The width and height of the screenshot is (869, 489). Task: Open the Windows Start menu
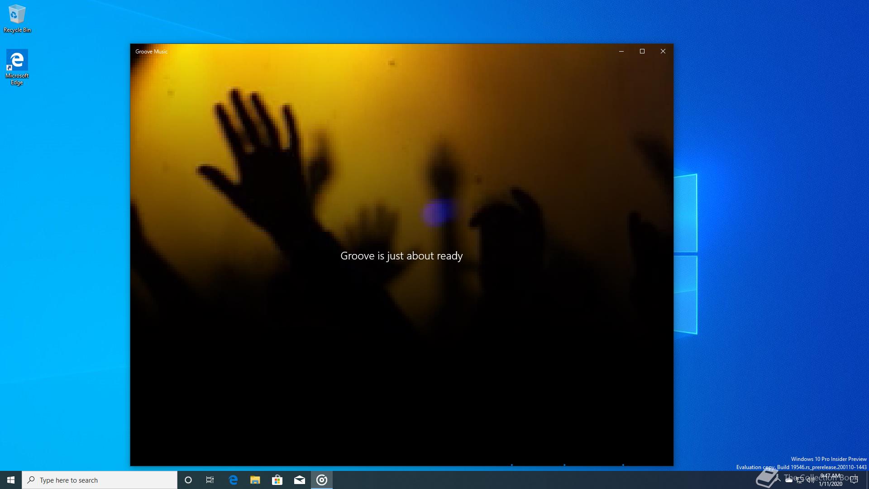11,480
